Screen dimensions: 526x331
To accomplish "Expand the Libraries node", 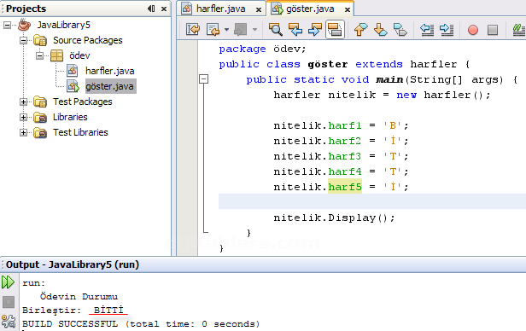I will coord(23,117).
